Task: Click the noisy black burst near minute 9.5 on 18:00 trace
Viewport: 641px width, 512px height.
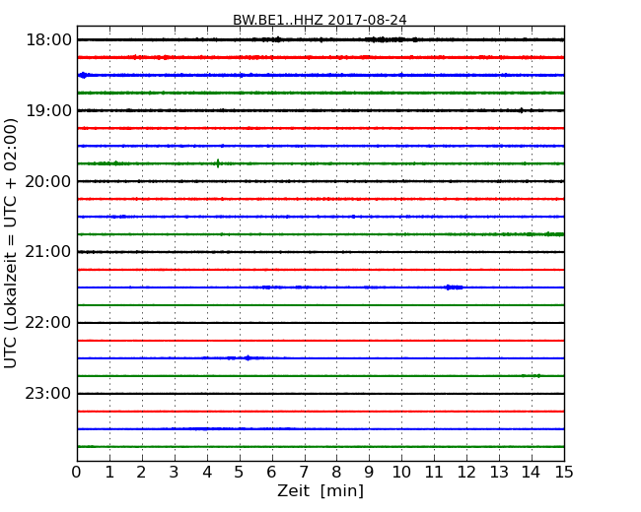Action: (x=385, y=39)
